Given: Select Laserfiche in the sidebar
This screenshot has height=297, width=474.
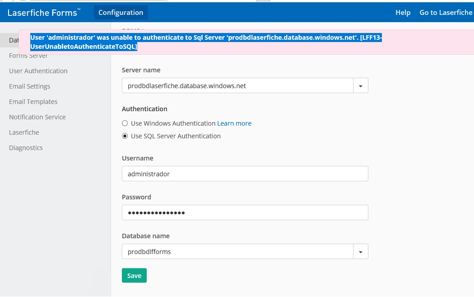Looking at the screenshot, I should (x=24, y=132).
